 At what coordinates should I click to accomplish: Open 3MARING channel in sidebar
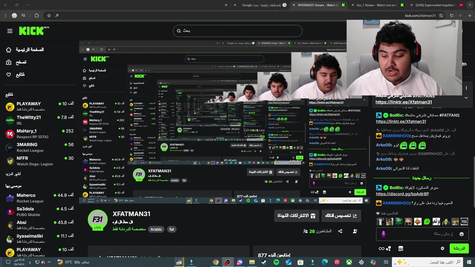point(39,147)
